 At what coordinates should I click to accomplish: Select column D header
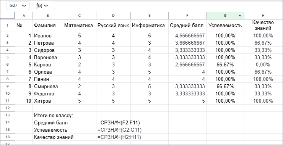point(113,16)
